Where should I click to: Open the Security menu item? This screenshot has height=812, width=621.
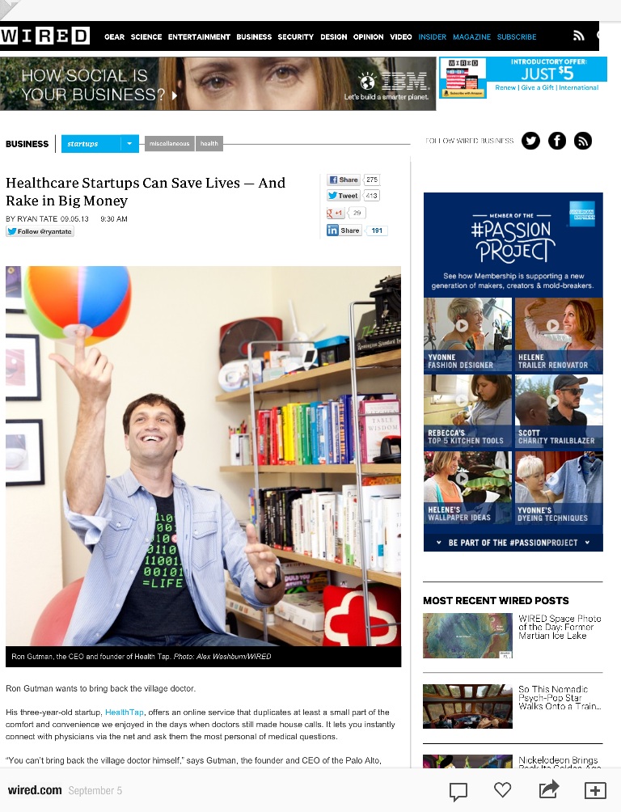click(295, 36)
